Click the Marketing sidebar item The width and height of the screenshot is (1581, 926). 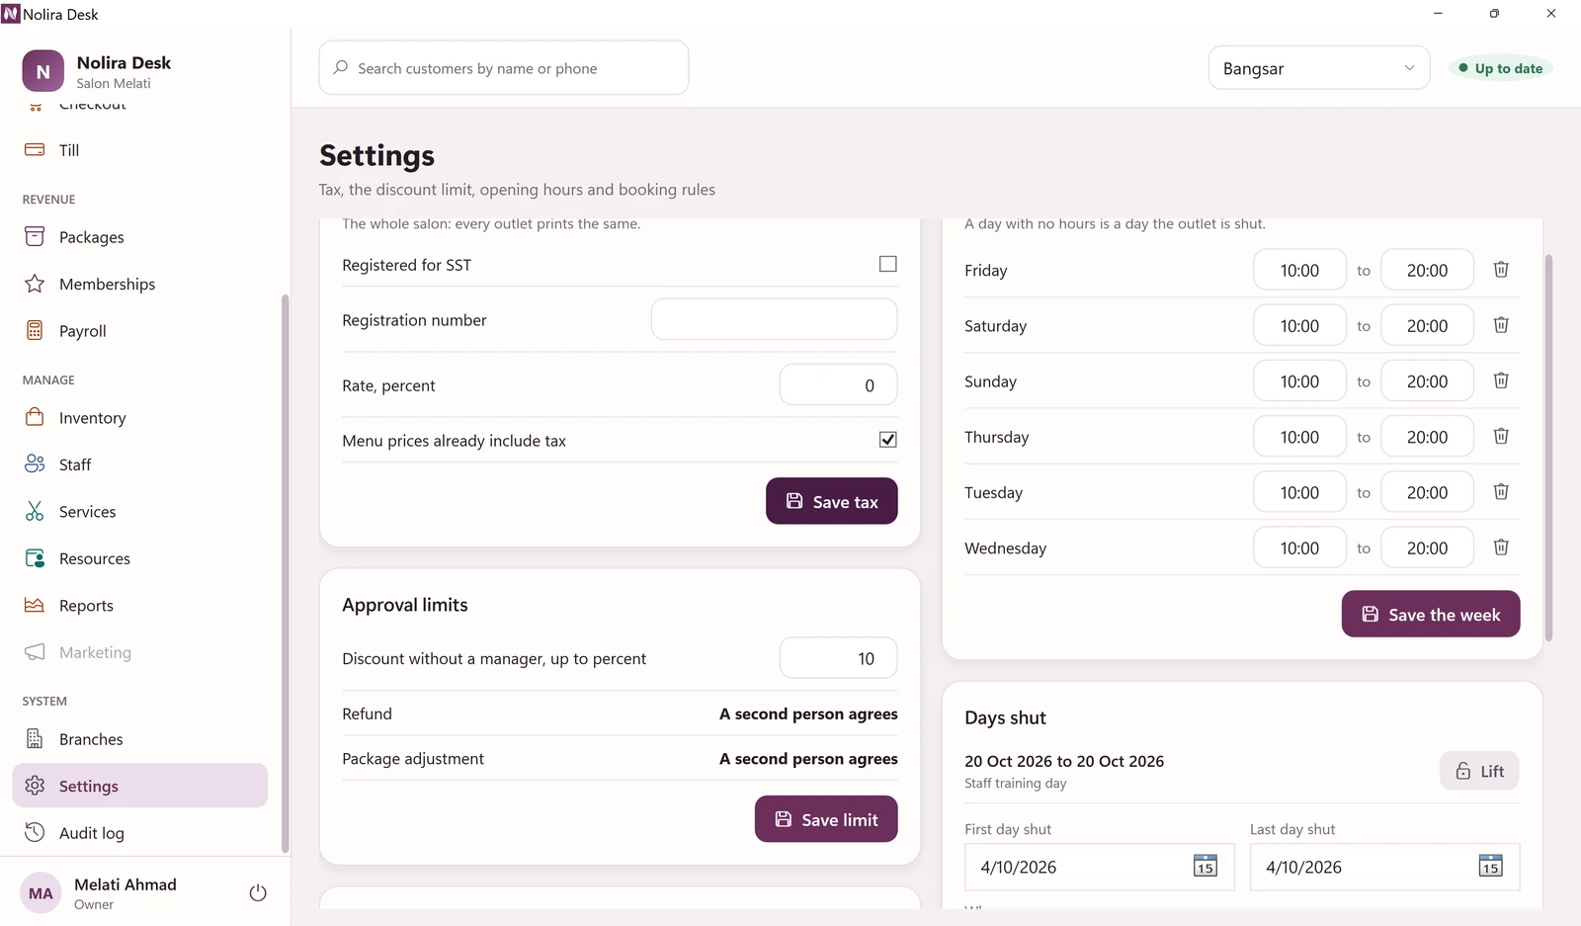139,652
